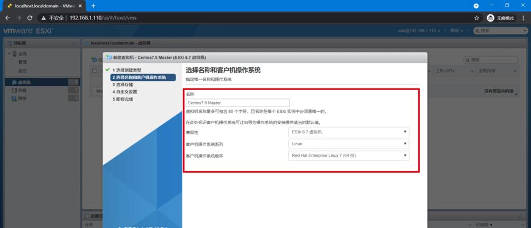Open the 主机内存 column dropdown arrow

click(515, 71)
